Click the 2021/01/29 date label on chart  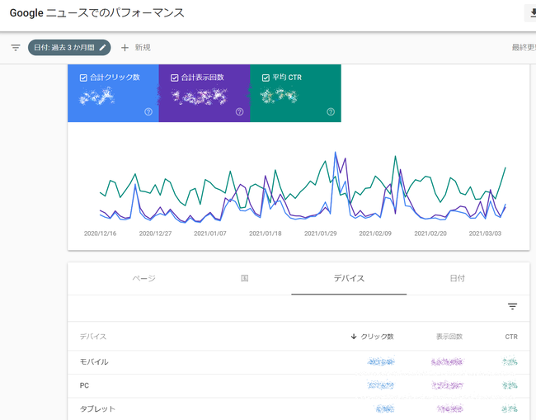[x=320, y=234]
